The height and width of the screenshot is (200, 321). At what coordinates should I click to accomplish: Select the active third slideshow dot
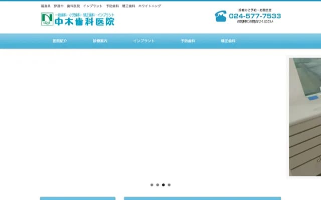[x=163, y=185]
